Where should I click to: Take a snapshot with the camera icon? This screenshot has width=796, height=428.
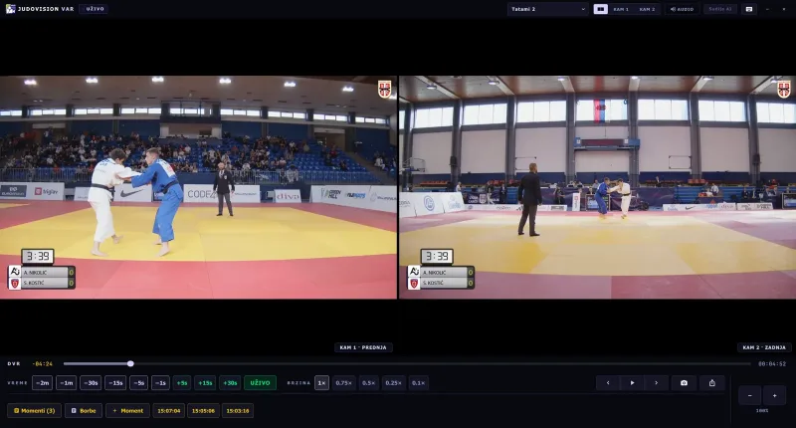(x=684, y=383)
